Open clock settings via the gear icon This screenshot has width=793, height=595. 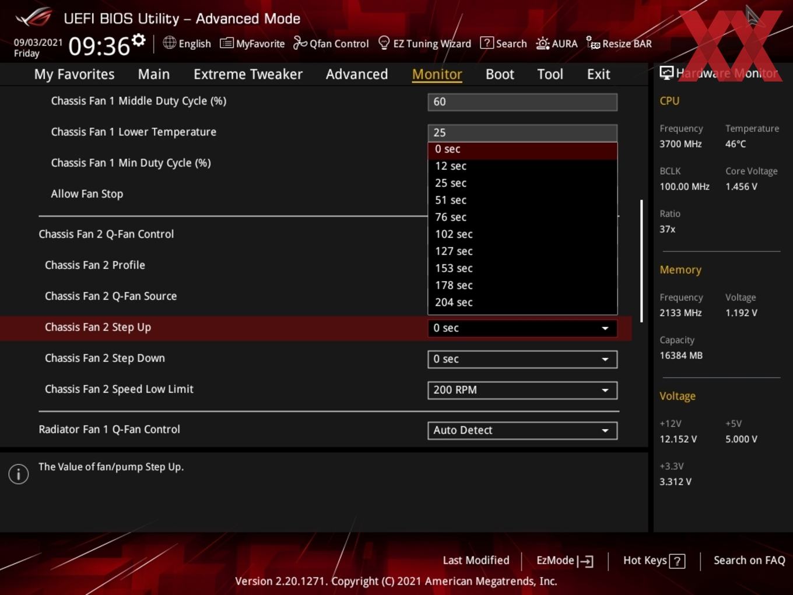point(138,40)
